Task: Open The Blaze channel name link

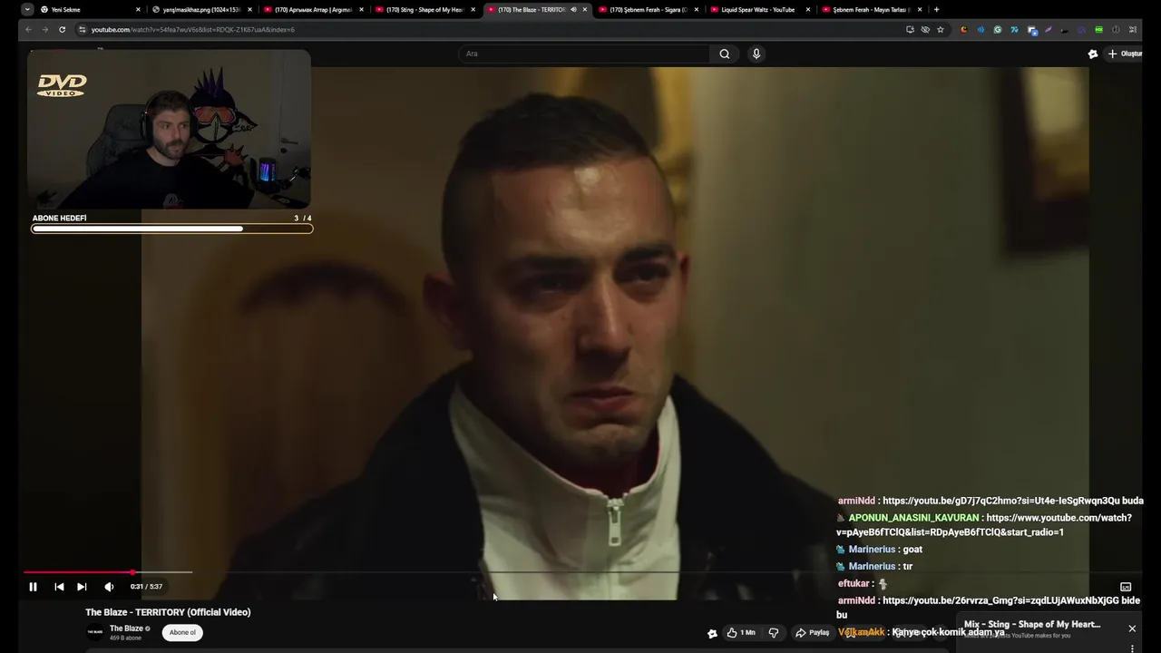Action: click(x=126, y=629)
